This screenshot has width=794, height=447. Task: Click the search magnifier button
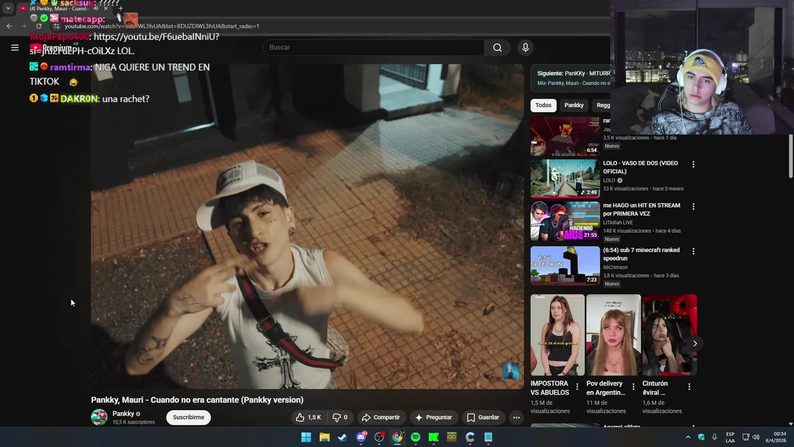[497, 47]
